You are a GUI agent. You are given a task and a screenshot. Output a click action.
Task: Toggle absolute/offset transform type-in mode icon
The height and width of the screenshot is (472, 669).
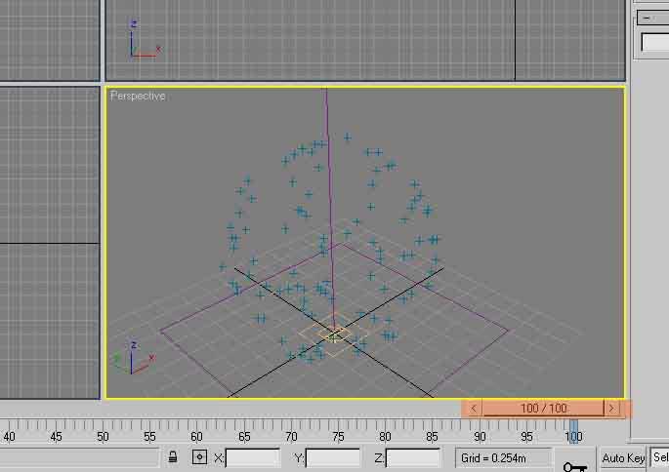[199, 457]
